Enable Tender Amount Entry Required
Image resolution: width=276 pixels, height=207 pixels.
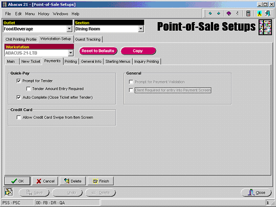28,89
